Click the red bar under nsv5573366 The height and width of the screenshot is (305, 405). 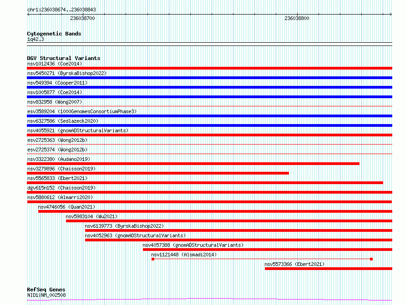(329, 269)
